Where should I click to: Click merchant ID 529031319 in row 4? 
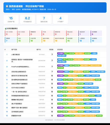click(42, 72)
